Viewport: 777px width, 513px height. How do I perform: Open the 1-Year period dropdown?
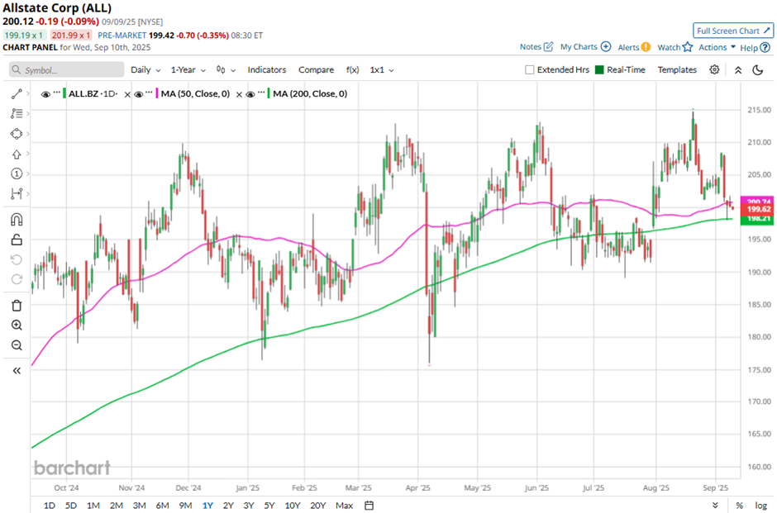tap(188, 70)
